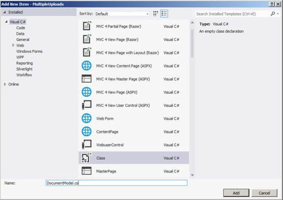Select the 'WebuserControl' template name
Viewport: 283px width, 200px height.
110,145
